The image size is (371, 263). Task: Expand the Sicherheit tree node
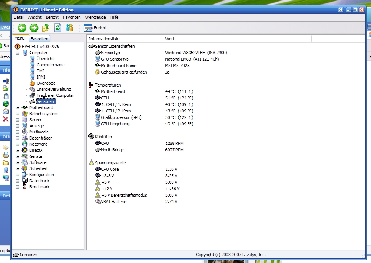tap(18, 168)
